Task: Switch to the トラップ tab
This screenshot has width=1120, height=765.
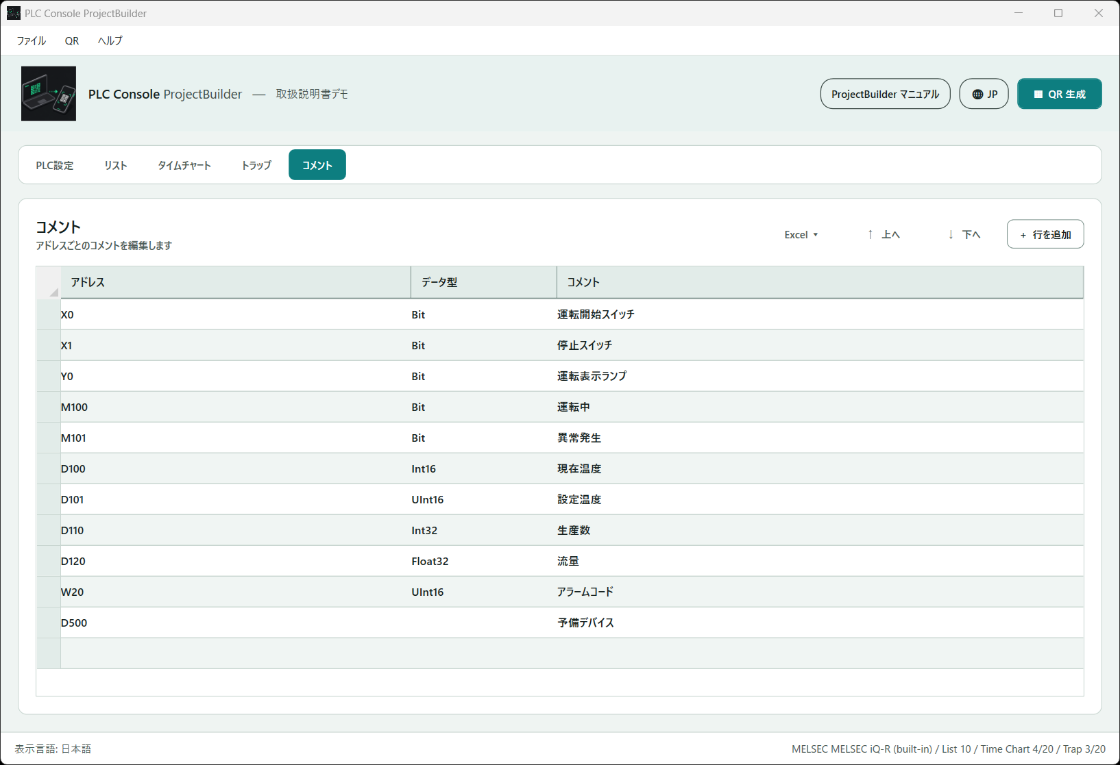Action: click(256, 165)
